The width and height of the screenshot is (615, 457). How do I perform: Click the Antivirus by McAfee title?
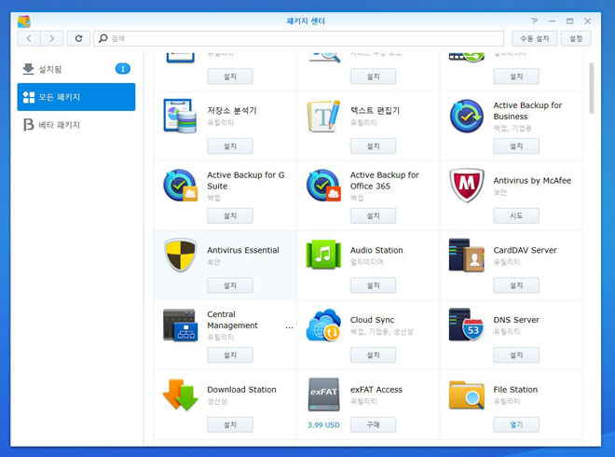pyautogui.click(x=532, y=181)
